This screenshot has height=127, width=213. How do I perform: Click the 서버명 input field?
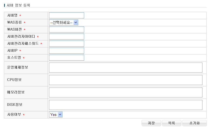[66, 15]
